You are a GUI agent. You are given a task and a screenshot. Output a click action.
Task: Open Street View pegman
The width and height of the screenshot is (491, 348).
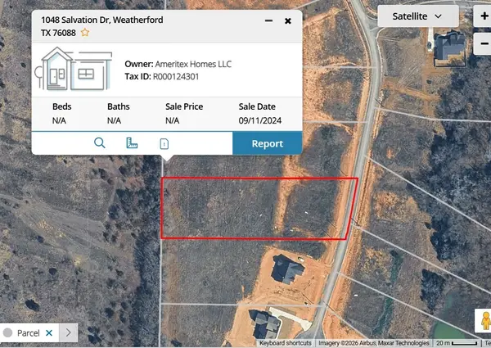484,320
